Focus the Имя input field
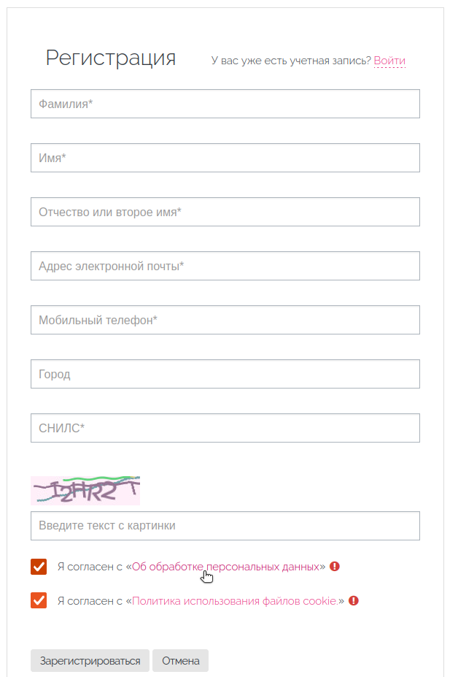 (225, 158)
